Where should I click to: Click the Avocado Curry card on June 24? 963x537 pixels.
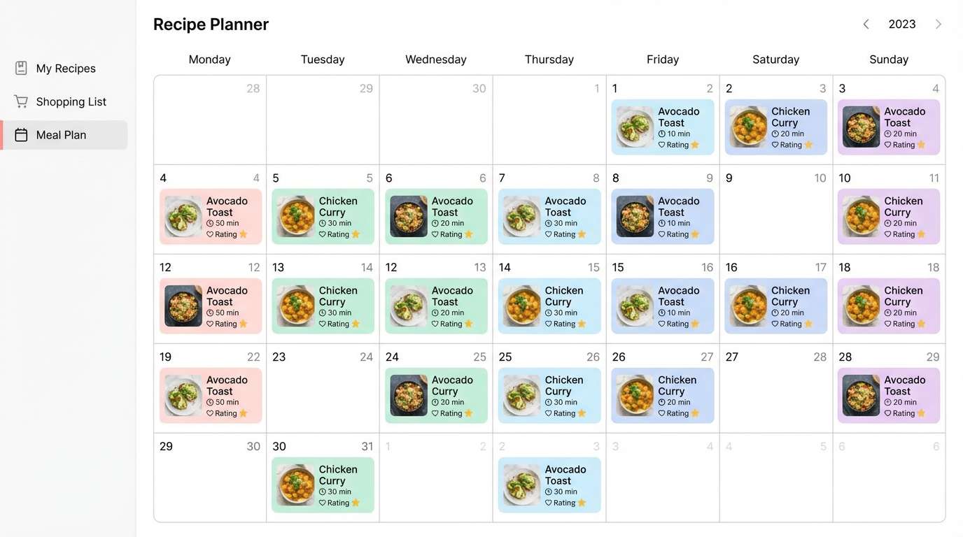[x=435, y=396]
